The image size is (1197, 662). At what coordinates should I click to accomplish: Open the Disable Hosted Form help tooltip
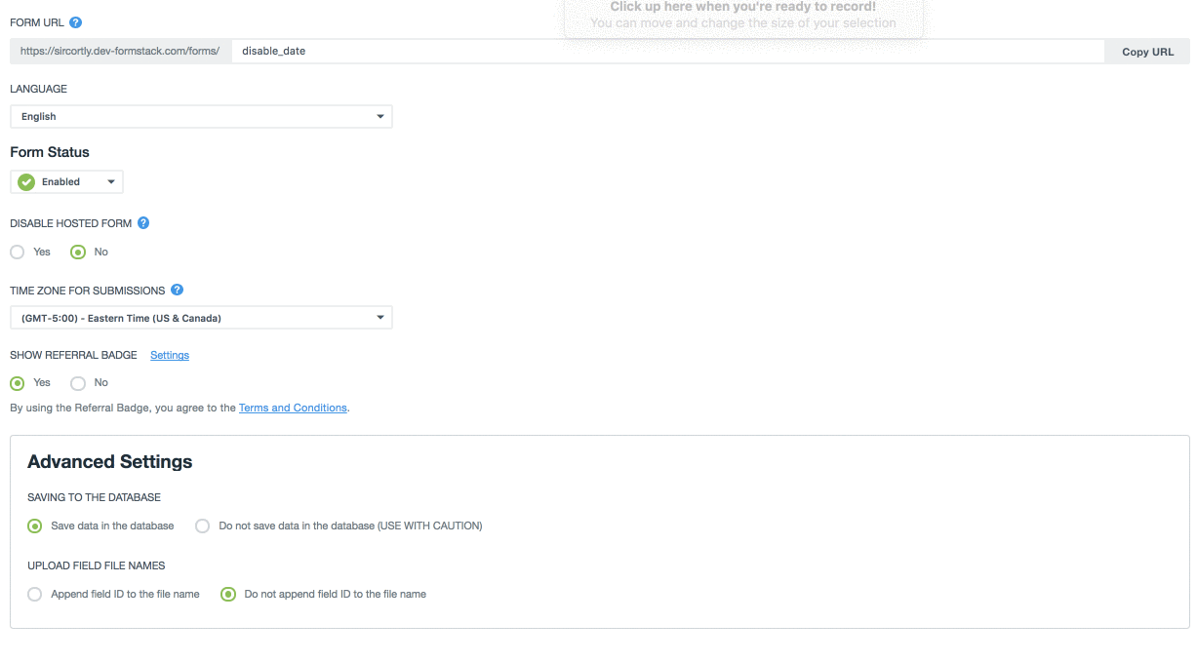point(142,222)
